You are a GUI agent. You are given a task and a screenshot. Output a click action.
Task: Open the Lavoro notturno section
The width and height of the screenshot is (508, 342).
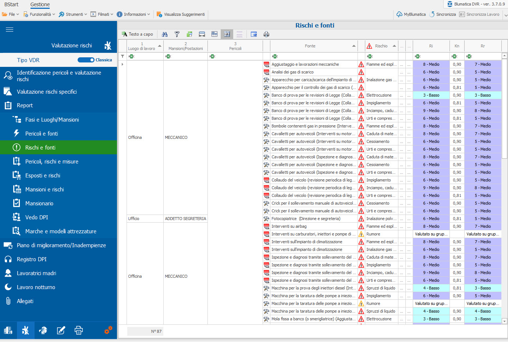[x=58, y=287]
